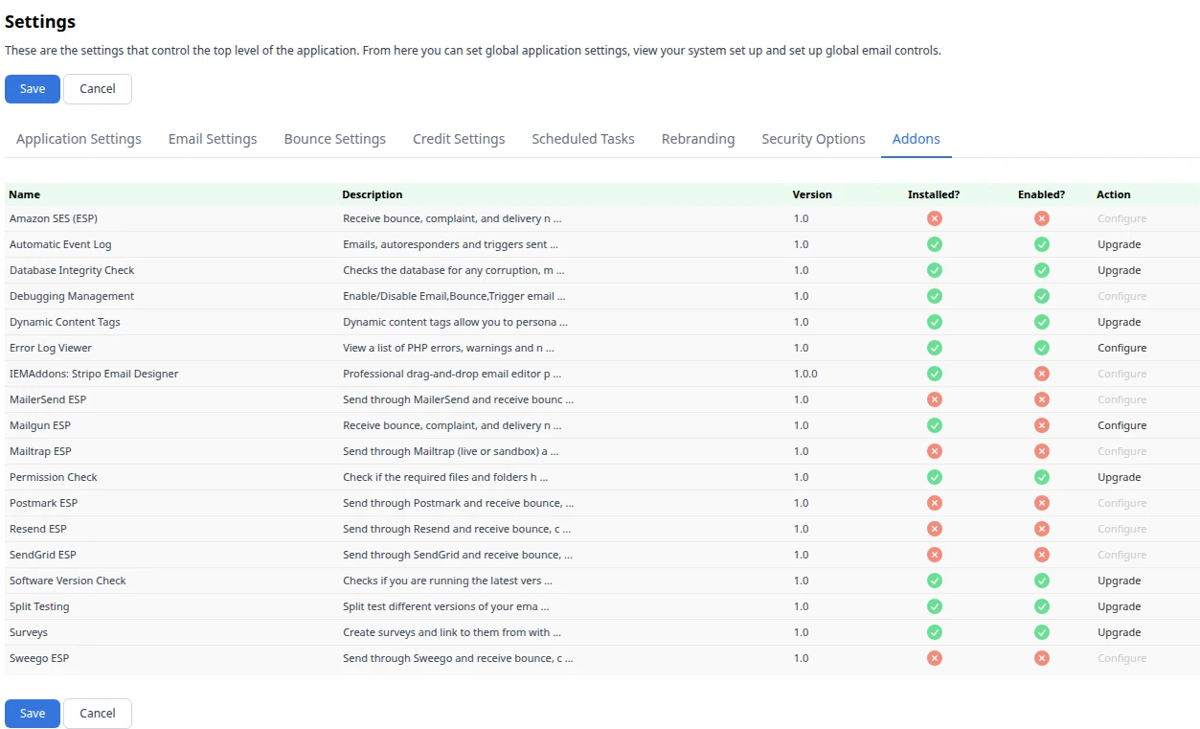Screen dimensions: 1200x729
Task: Toggle Enabled checkmark for Error Log Viewer
Action: [x=1042, y=348]
